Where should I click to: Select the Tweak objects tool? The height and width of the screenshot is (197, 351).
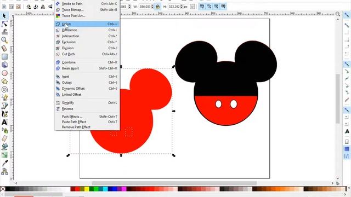click(4, 32)
